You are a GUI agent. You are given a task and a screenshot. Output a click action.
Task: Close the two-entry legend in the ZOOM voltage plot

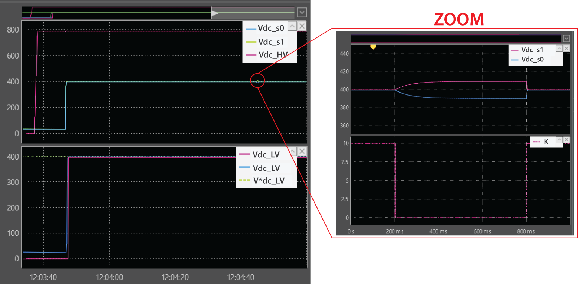tap(566, 49)
